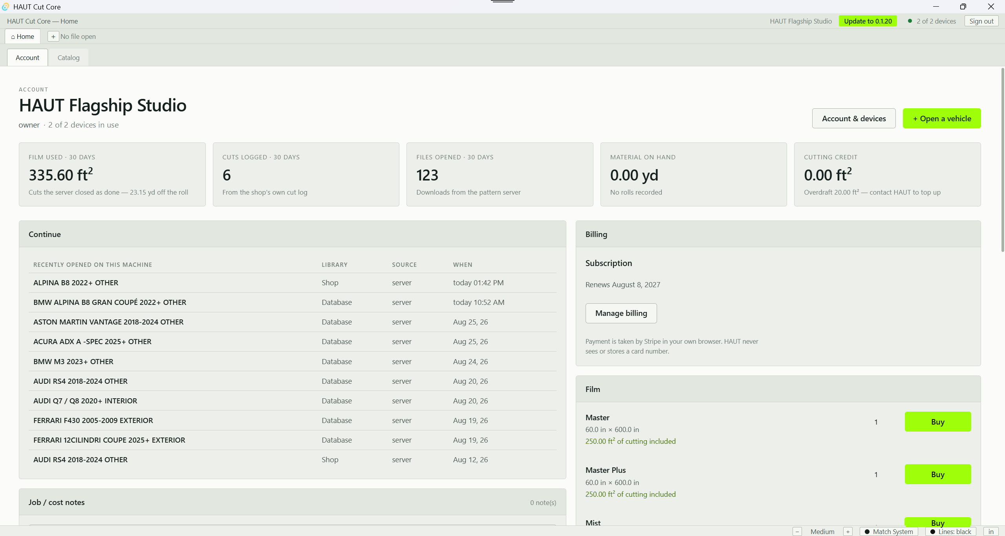Click the Files Opened 123 card
1005x536 pixels.
pyautogui.click(x=500, y=175)
